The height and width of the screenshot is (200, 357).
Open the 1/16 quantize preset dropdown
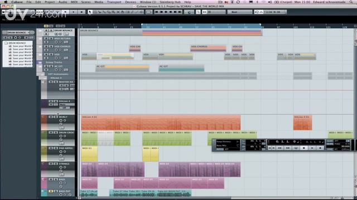274,12
